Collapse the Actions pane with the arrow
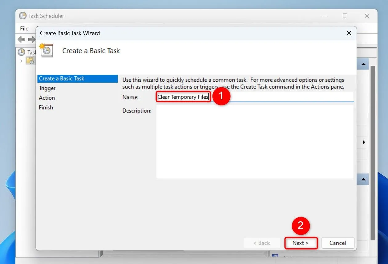The width and height of the screenshot is (388, 264). (364, 142)
